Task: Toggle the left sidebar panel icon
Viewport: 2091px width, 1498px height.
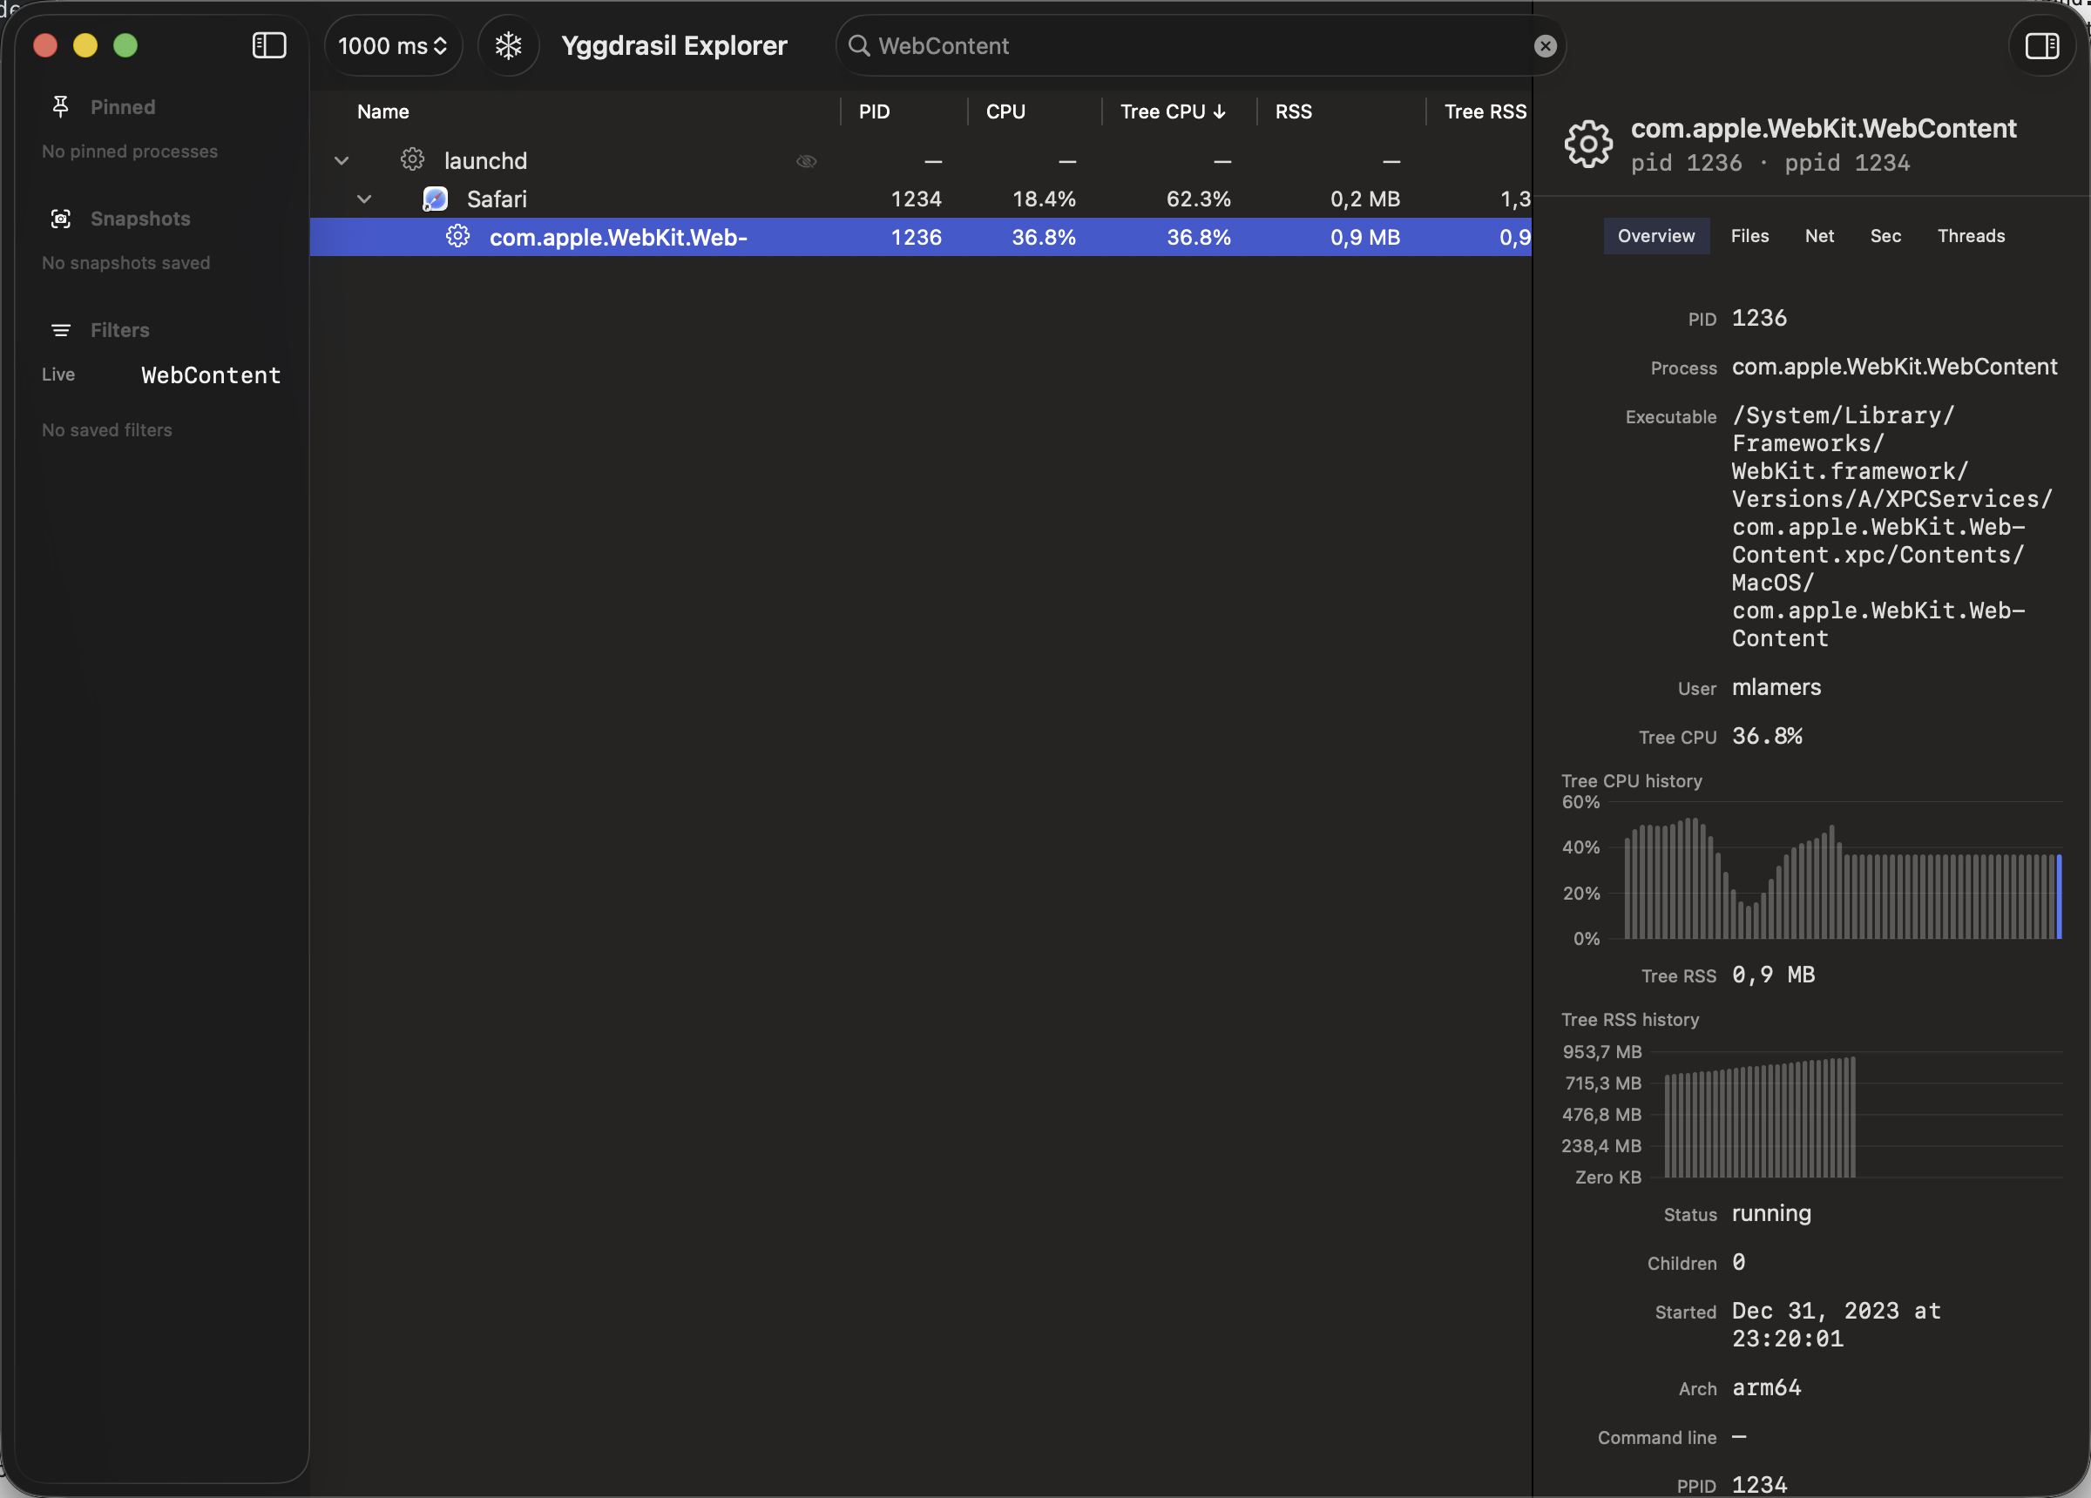Action: coord(269,45)
